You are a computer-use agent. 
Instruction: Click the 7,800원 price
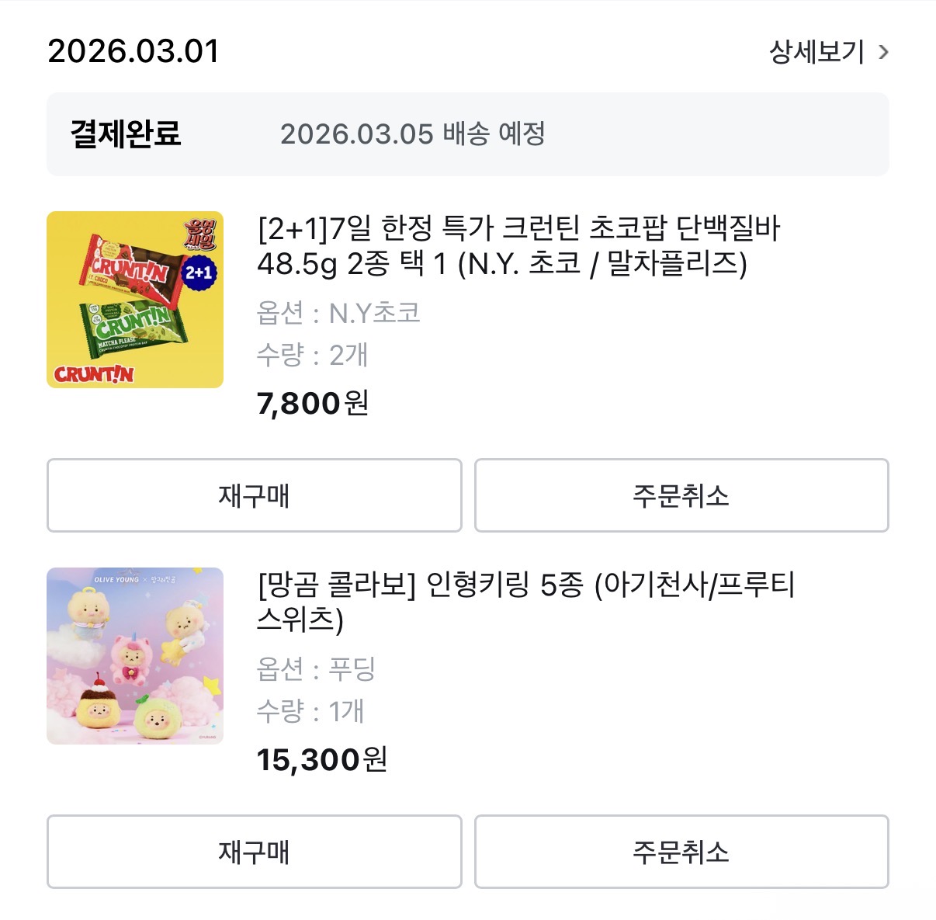pyautogui.click(x=313, y=403)
